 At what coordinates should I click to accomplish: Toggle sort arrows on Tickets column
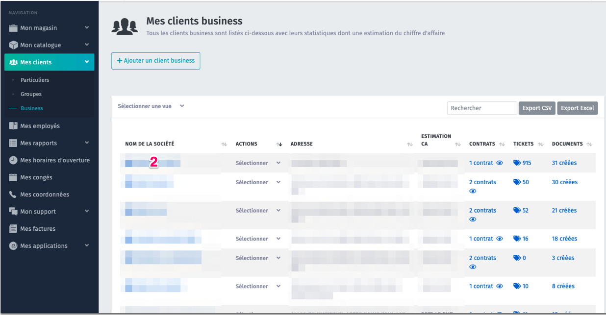point(540,145)
